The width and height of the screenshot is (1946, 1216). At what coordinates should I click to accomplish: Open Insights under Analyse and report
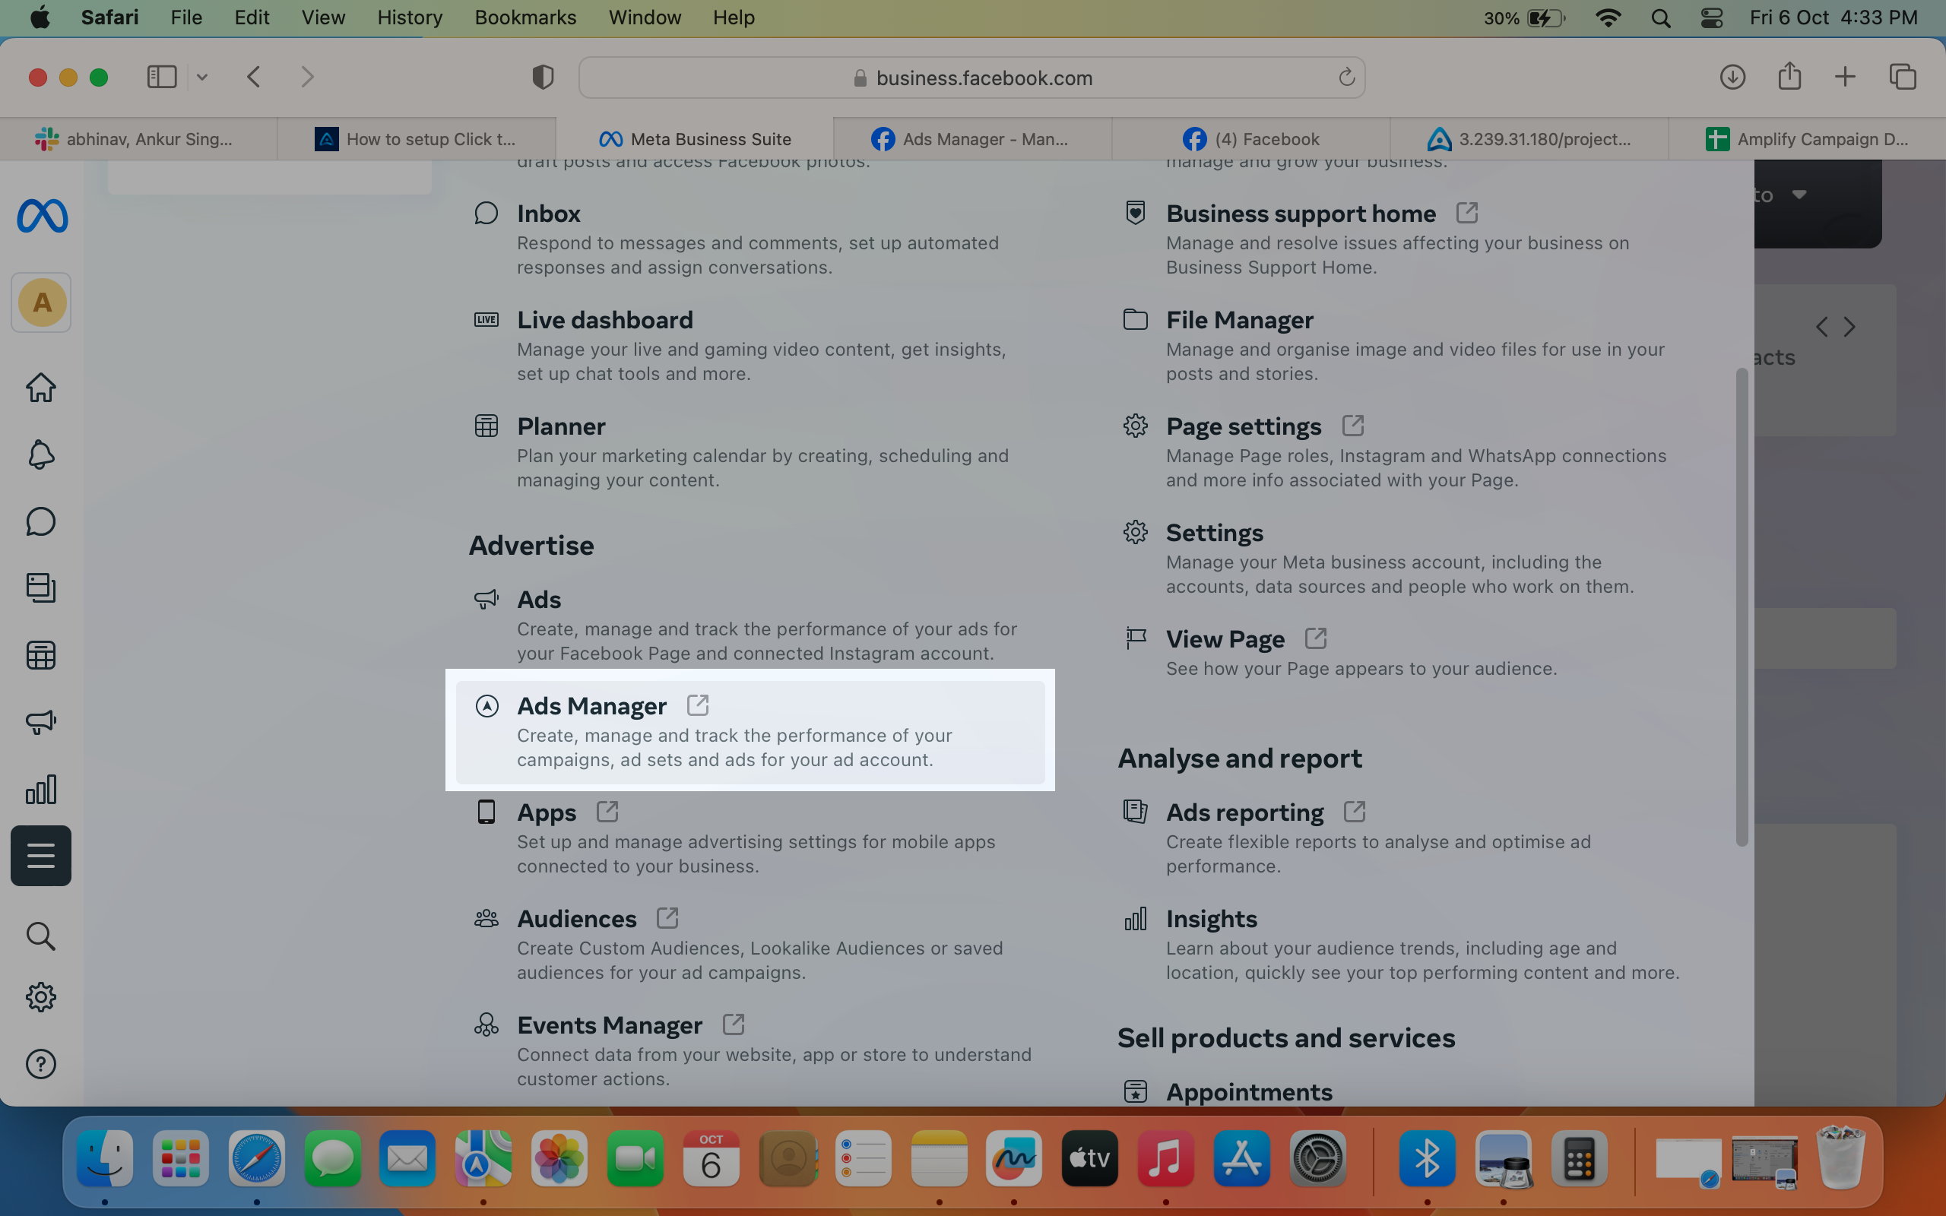tap(1399, 944)
